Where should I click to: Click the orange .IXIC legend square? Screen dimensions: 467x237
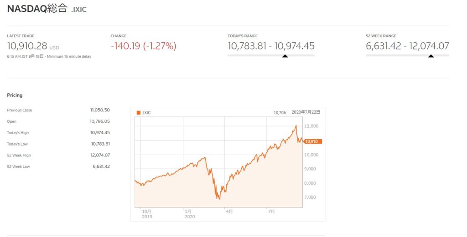click(139, 112)
